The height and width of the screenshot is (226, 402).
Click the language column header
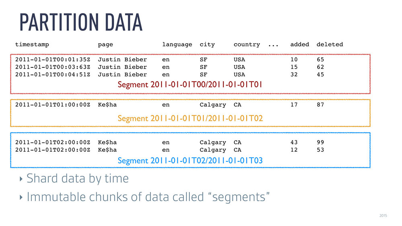[177, 45]
